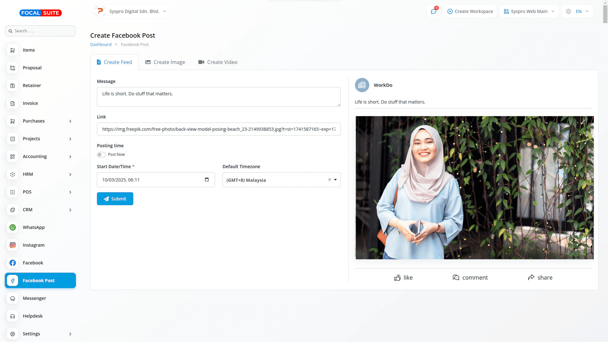Image resolution: width=608 pixels, height=342 pixels.
Task: Open the EN language dropdown
Action: click(578, 11)
